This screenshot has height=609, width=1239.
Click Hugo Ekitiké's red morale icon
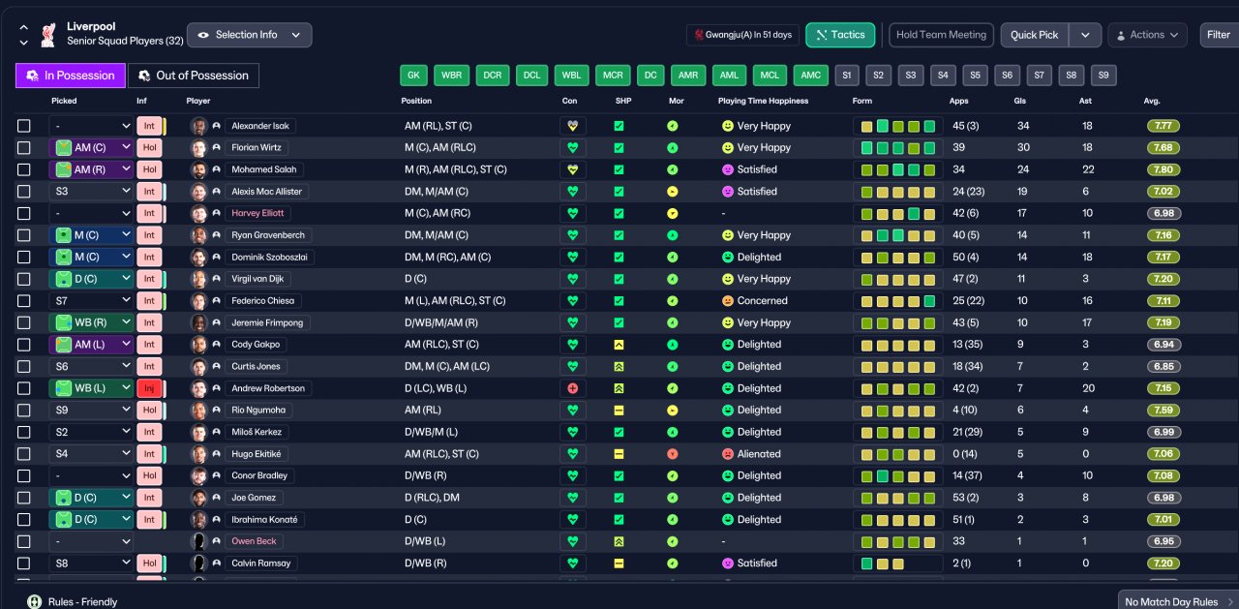673,454
